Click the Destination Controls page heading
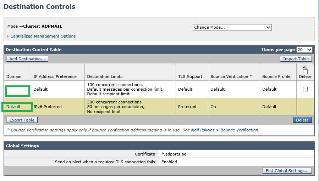319x181 pixels. 39,6
